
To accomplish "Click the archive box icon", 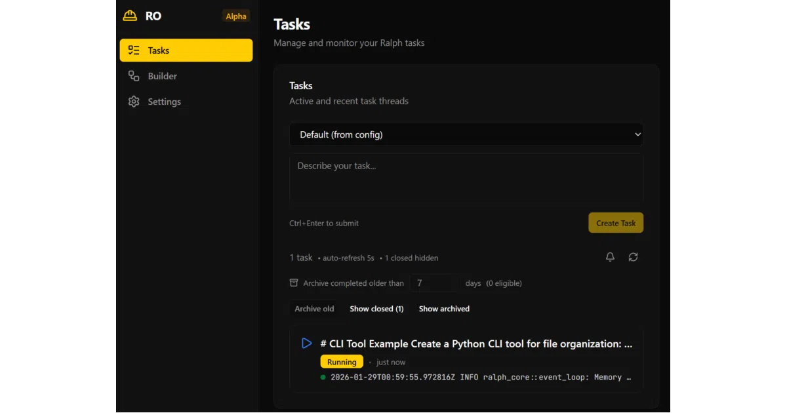I will click(x=294, y=283).
